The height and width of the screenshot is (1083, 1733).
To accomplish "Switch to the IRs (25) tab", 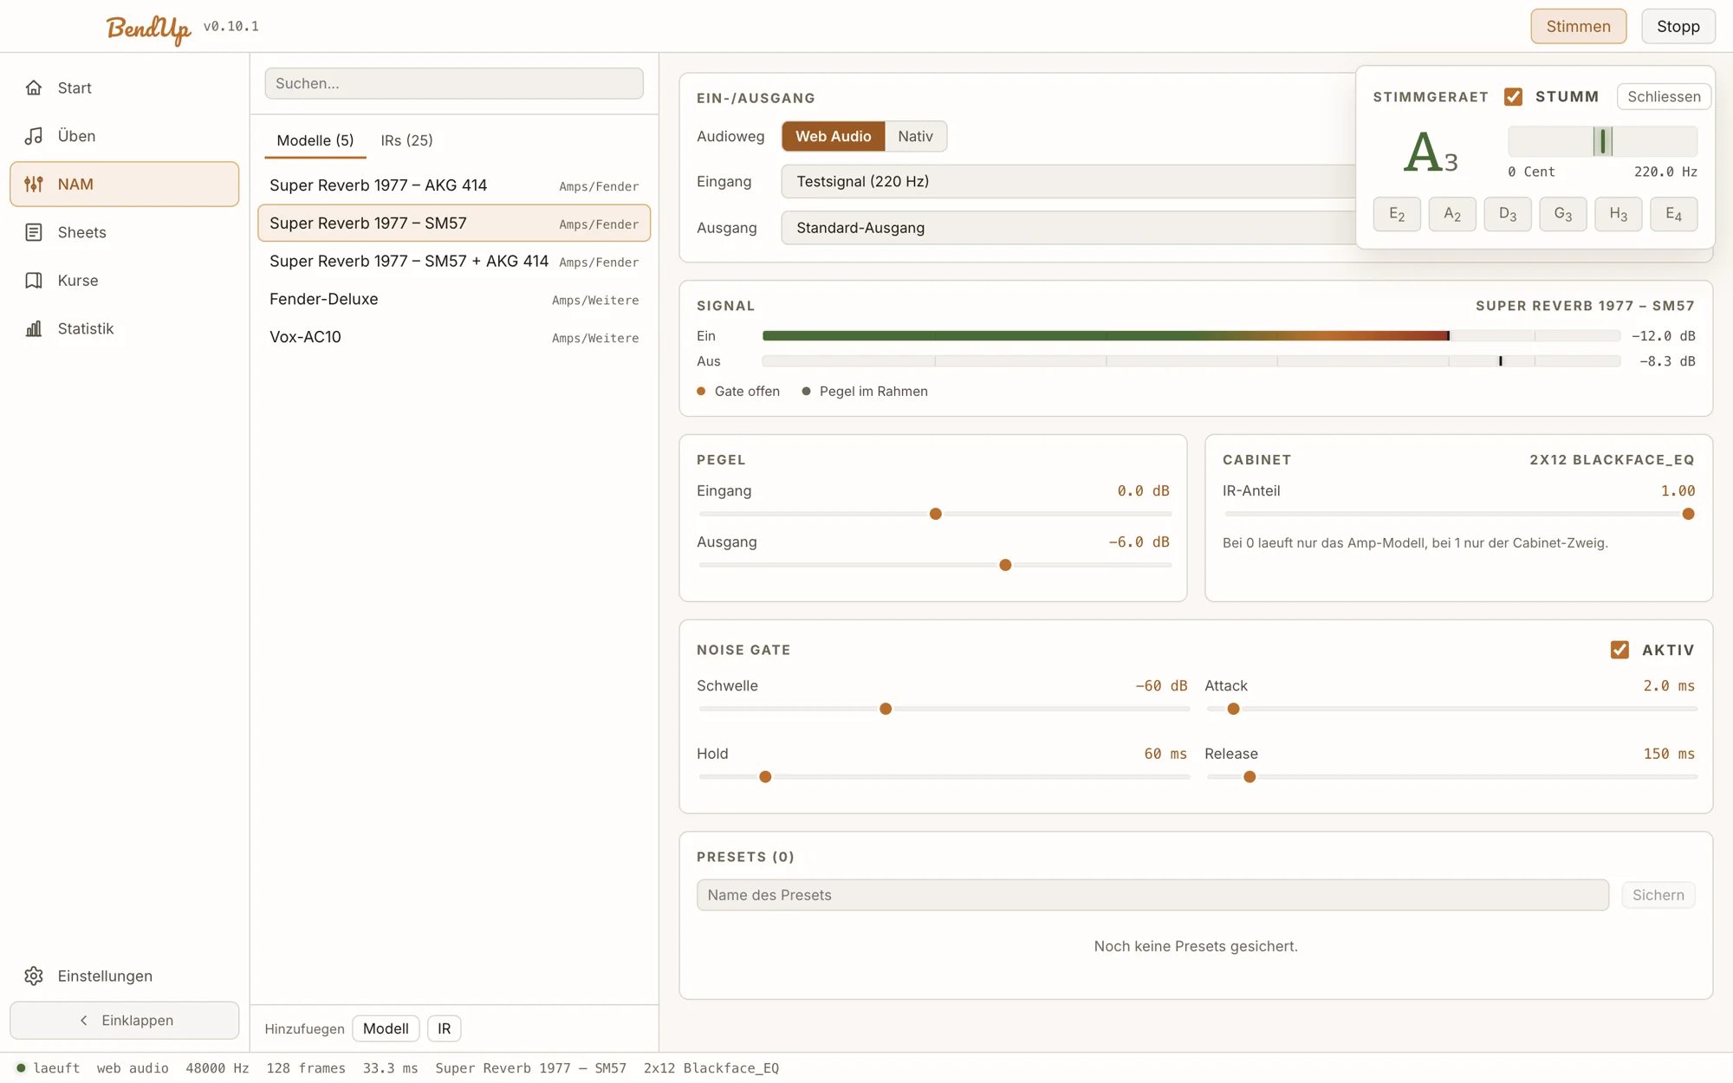I will (406, 140).
